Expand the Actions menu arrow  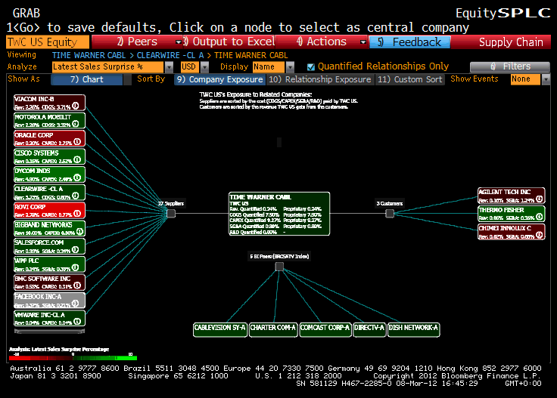[x=363, y=42]
